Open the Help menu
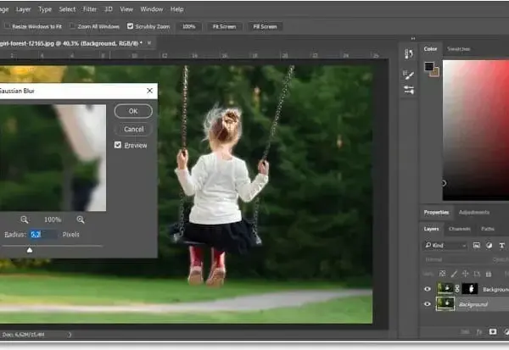This screenshot has width=509, height=350. [x=177, y=9]
